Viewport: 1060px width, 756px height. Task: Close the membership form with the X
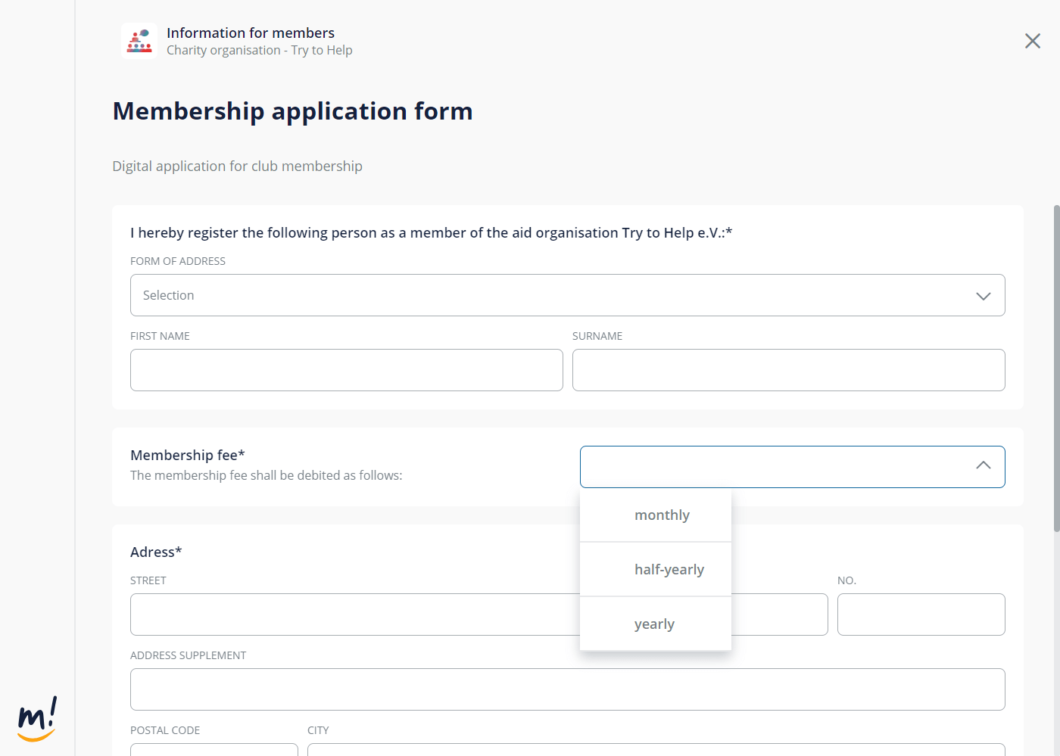click(x=1032, y=41)
